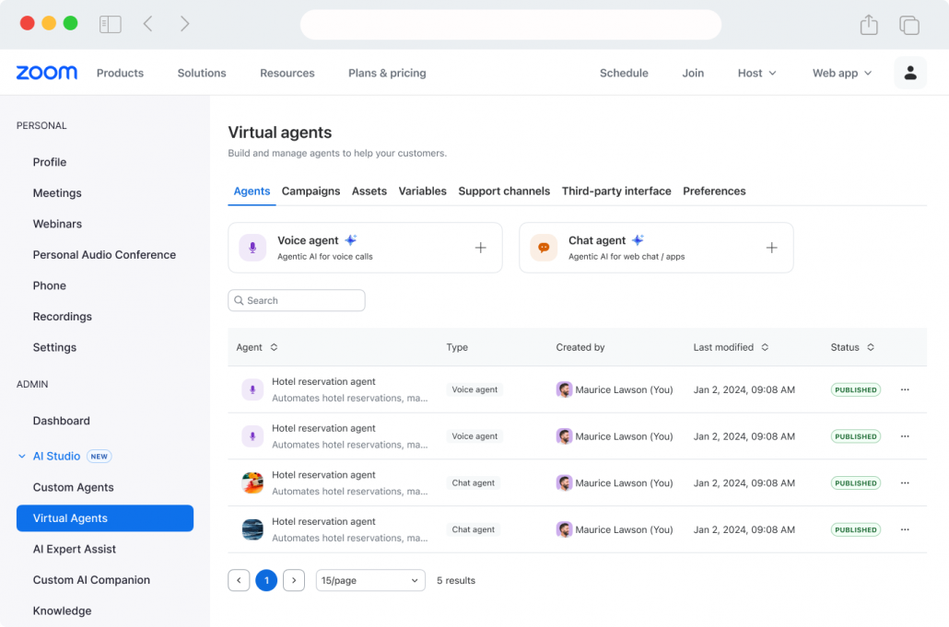Open Custom AI Companion in the sidebar
This screenshot has width=949, height=627.
click(x=91, y=580)
